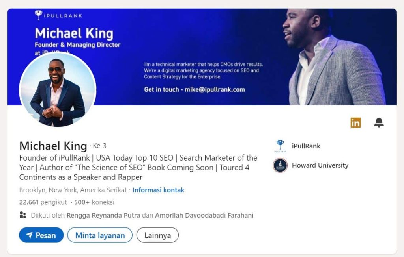Click the paper-plane icon inside Pesan button
This screenshot has width=404, height=257.
[x=29, y=235]
